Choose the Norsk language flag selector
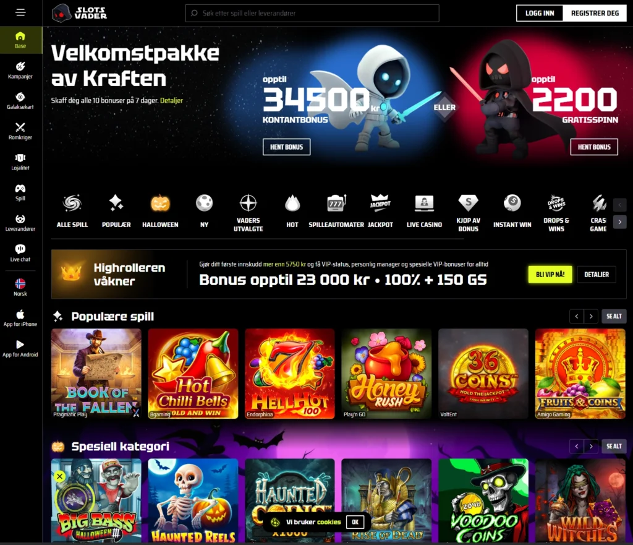 (x=20, y=287)
